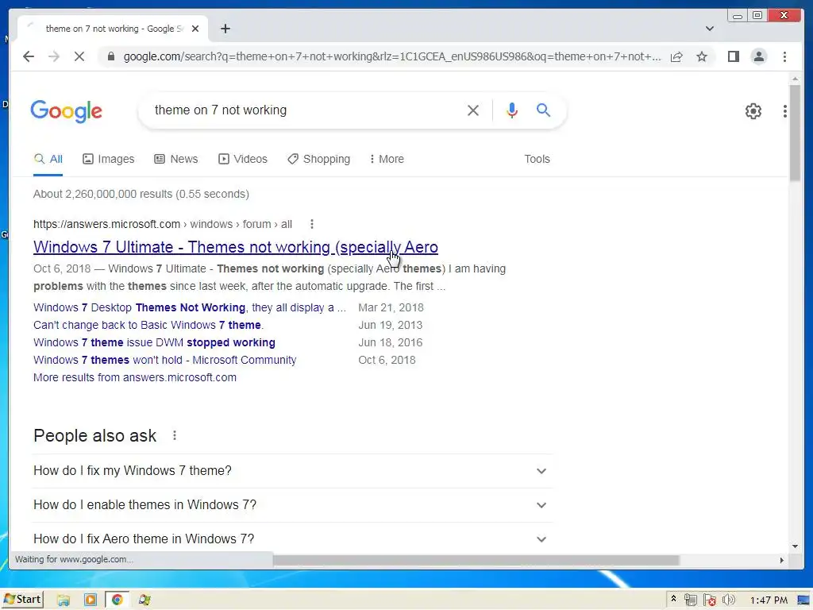Open 'Windows 7 Desktop Themes Not Working' link
Viewport: 813px width, 610px height.
click(189, 307)
